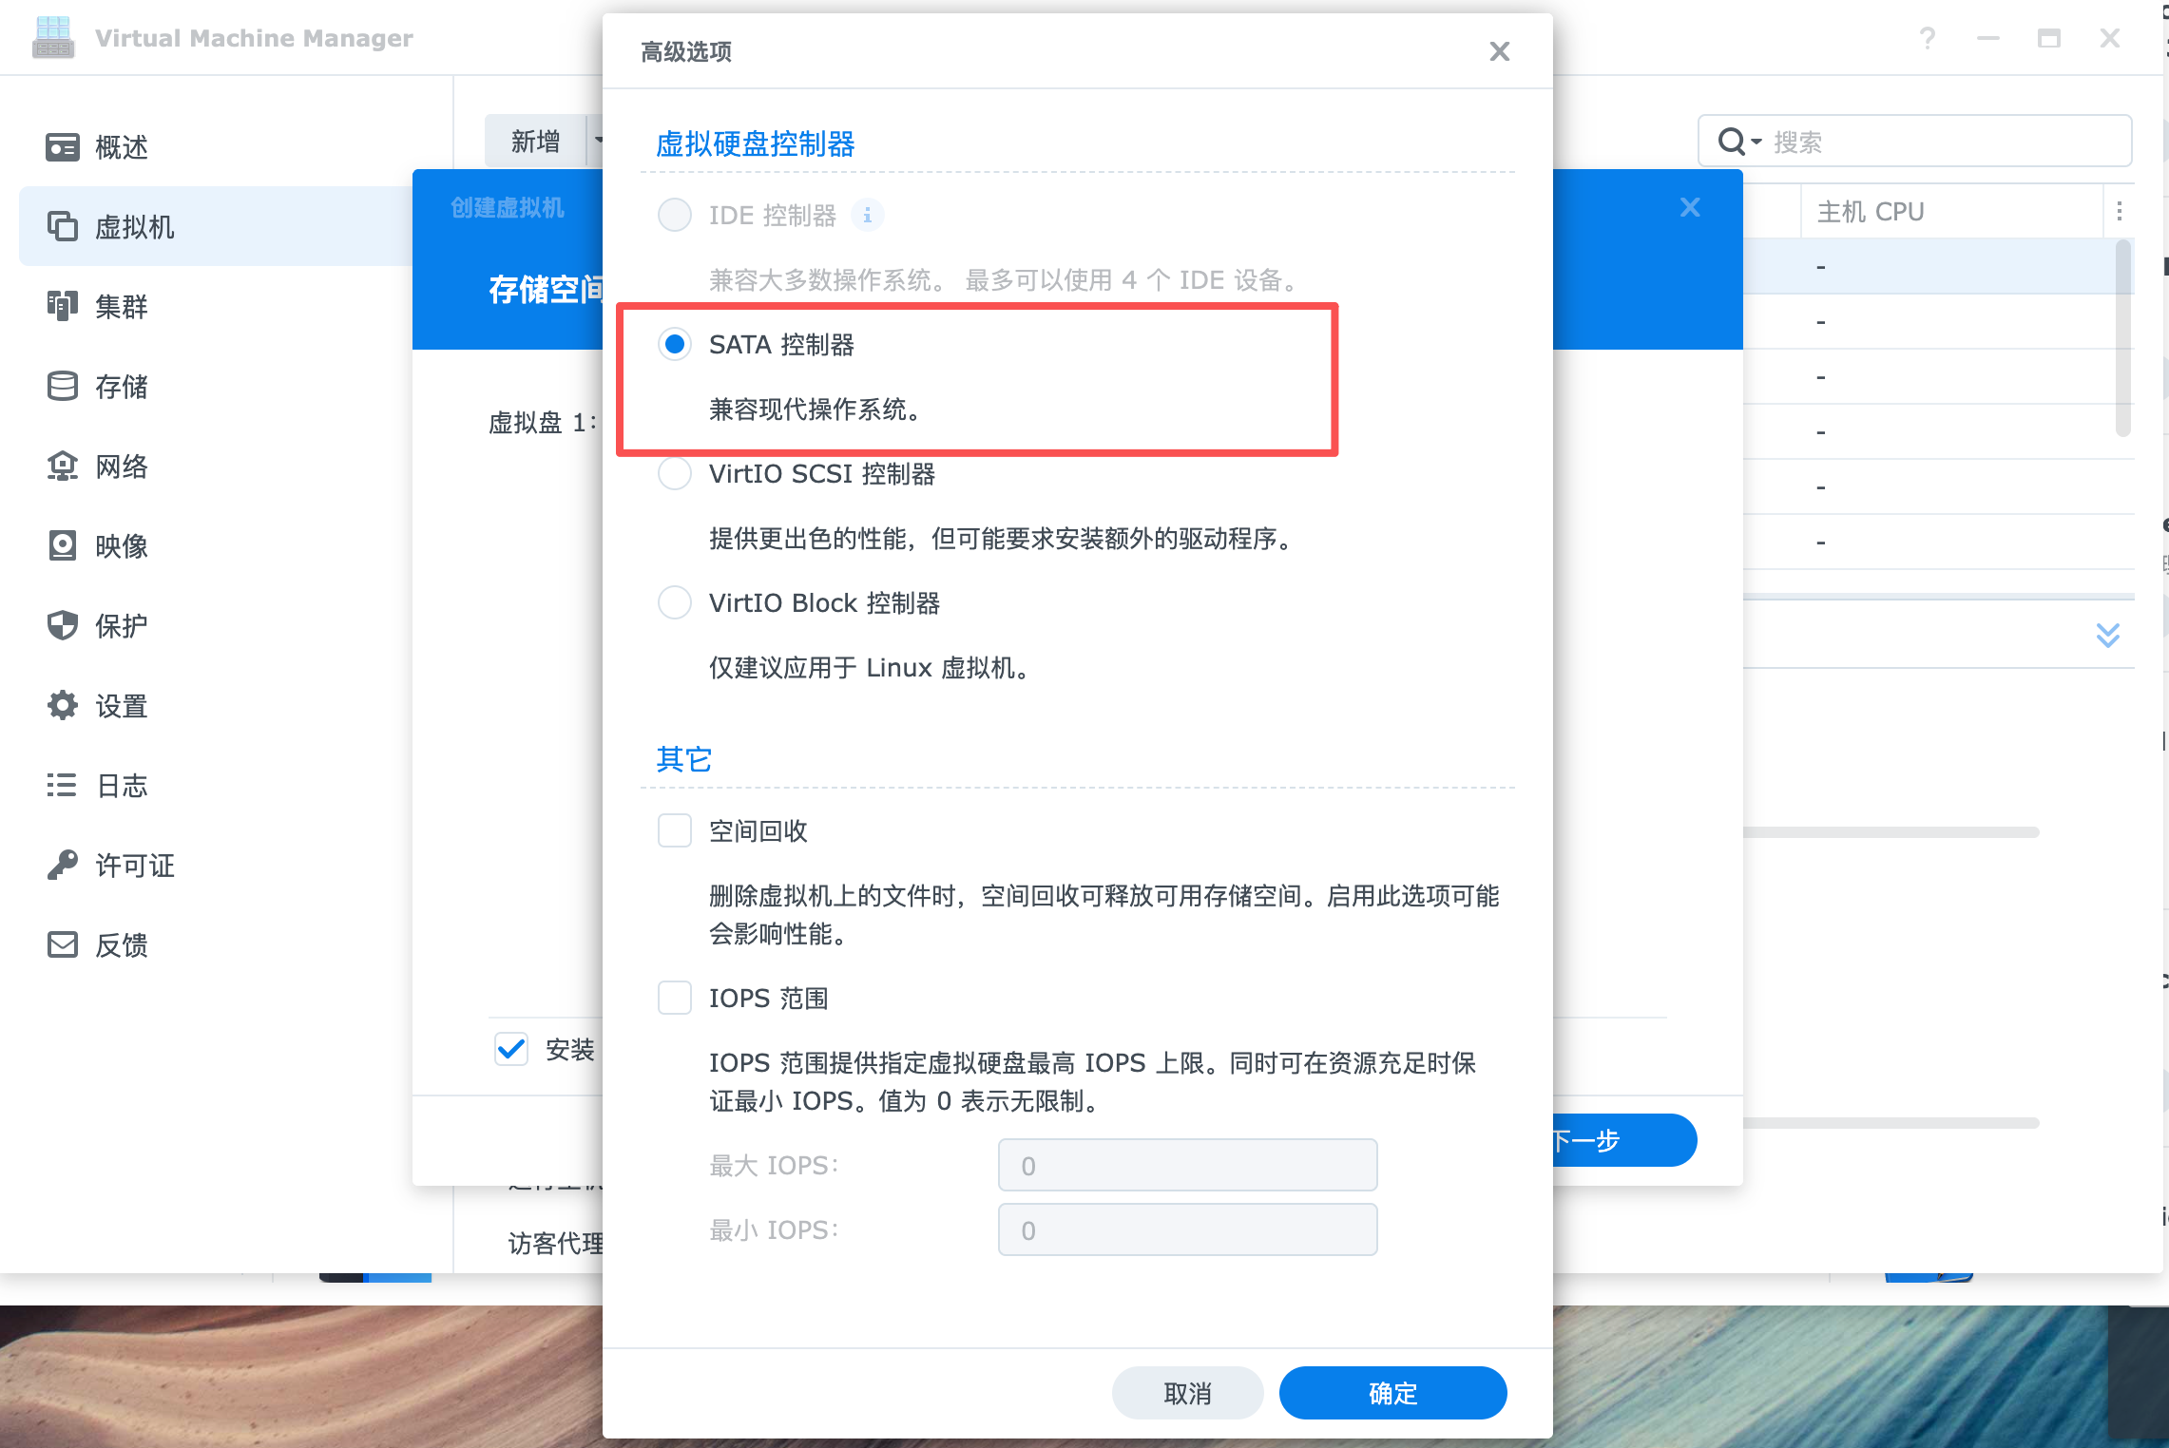Screen dimensions: 2169x1448
Task: Expand the search filter dropdown arrow
Action: pos(1756,143)
